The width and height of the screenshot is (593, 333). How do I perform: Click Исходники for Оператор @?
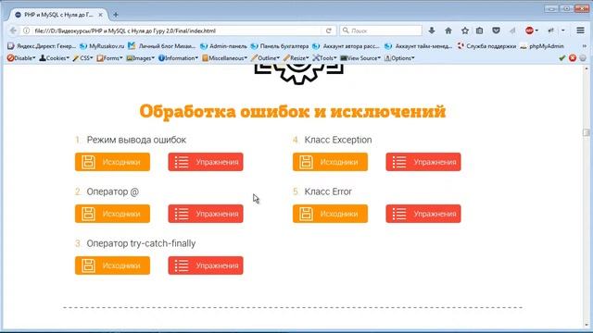point(112,214)
